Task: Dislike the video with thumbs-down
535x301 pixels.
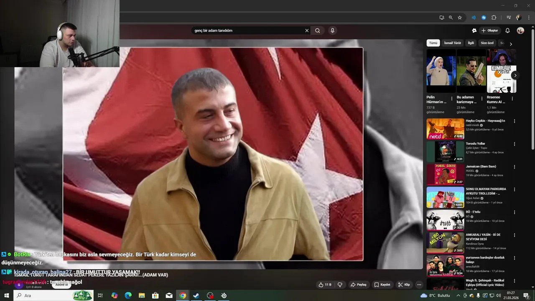Action: click(340, 285)
